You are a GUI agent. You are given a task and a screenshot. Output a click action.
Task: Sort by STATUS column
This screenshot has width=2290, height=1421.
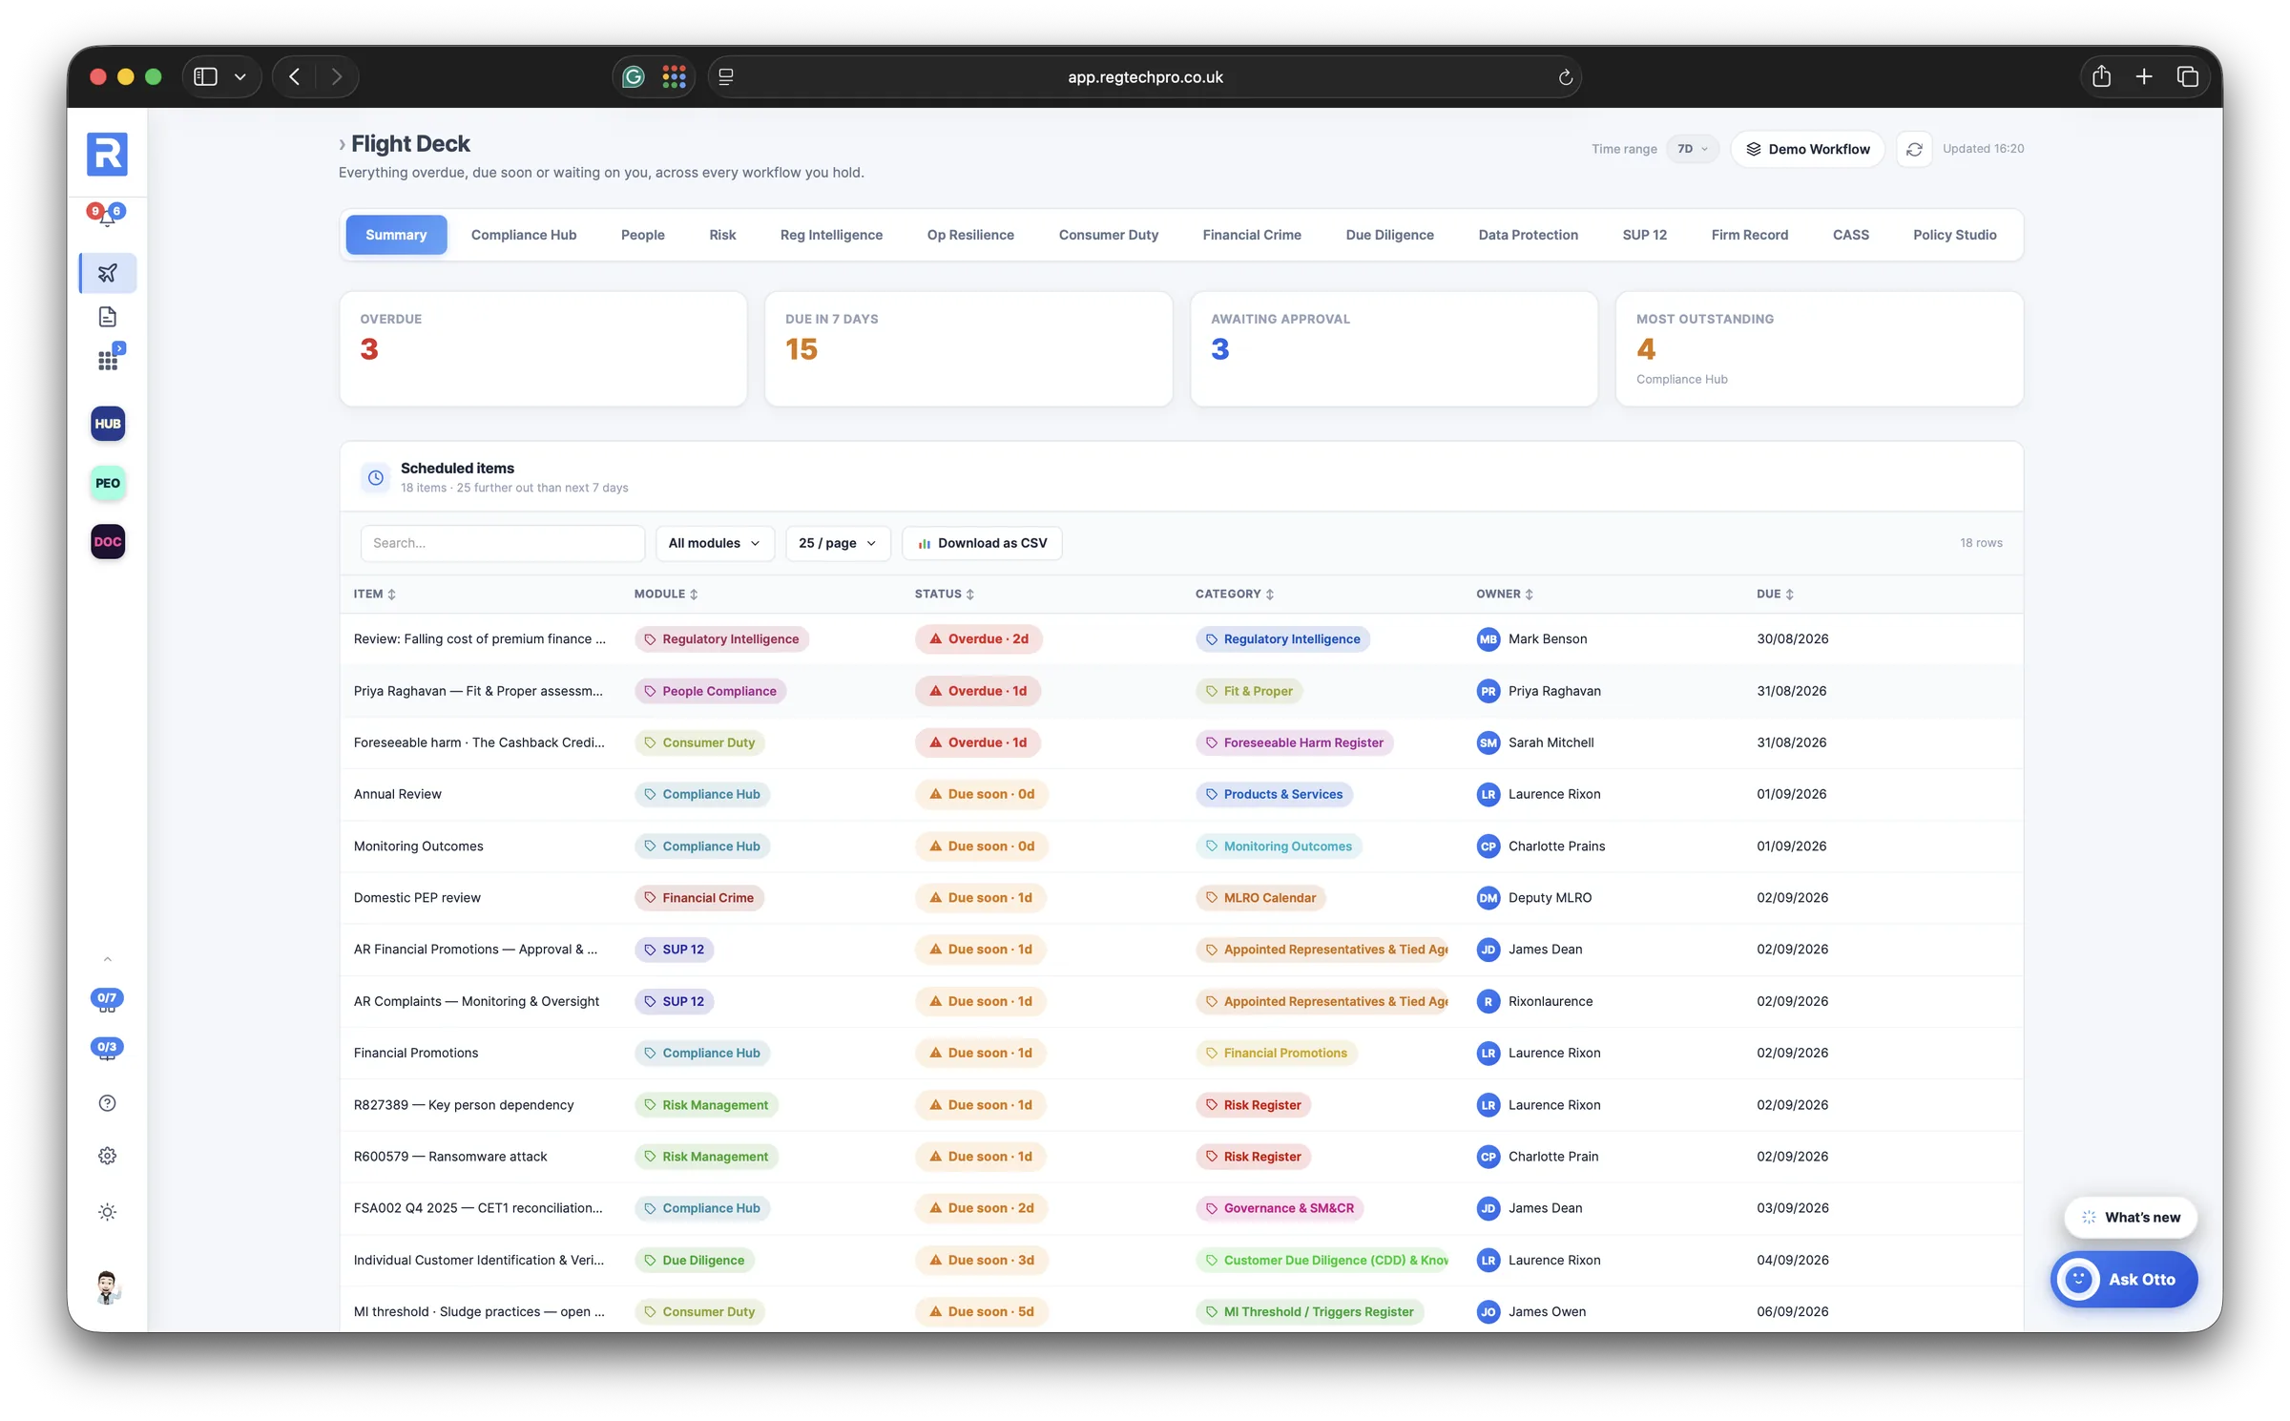tap(944, 594)
